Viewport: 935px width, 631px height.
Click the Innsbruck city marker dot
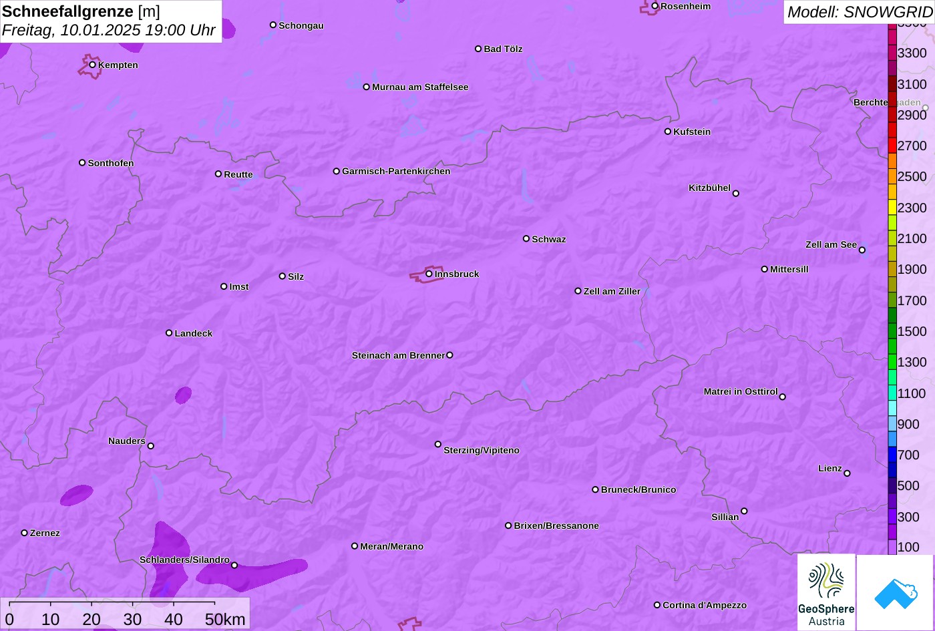[x=429, y=274]
